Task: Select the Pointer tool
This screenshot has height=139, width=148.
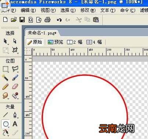Action: (6, 41)
